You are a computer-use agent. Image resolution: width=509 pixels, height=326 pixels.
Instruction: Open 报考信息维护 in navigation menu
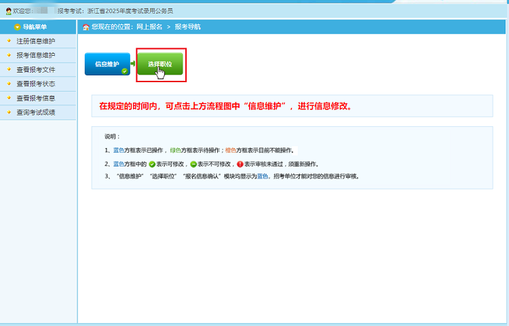[36, 55]
